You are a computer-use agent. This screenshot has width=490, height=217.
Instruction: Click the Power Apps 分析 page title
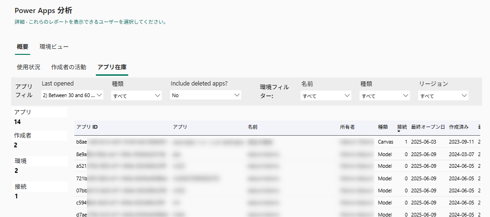(x=43, y=11)
